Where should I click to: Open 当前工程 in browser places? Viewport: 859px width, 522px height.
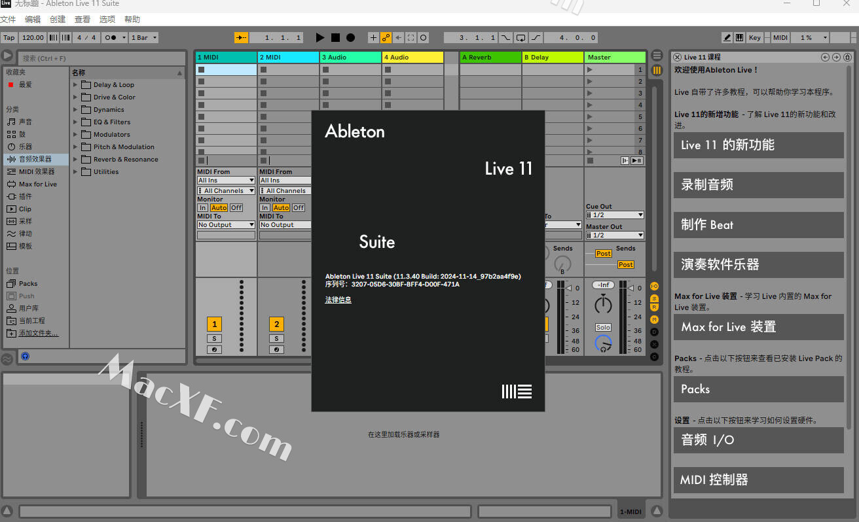[35, 321]
